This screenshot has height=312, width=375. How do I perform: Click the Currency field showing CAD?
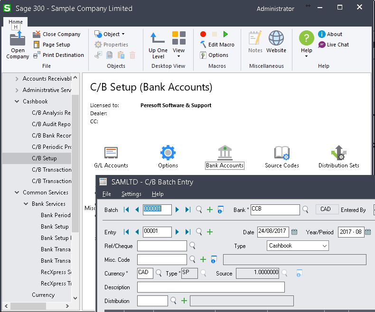click(x=145, y=273)
